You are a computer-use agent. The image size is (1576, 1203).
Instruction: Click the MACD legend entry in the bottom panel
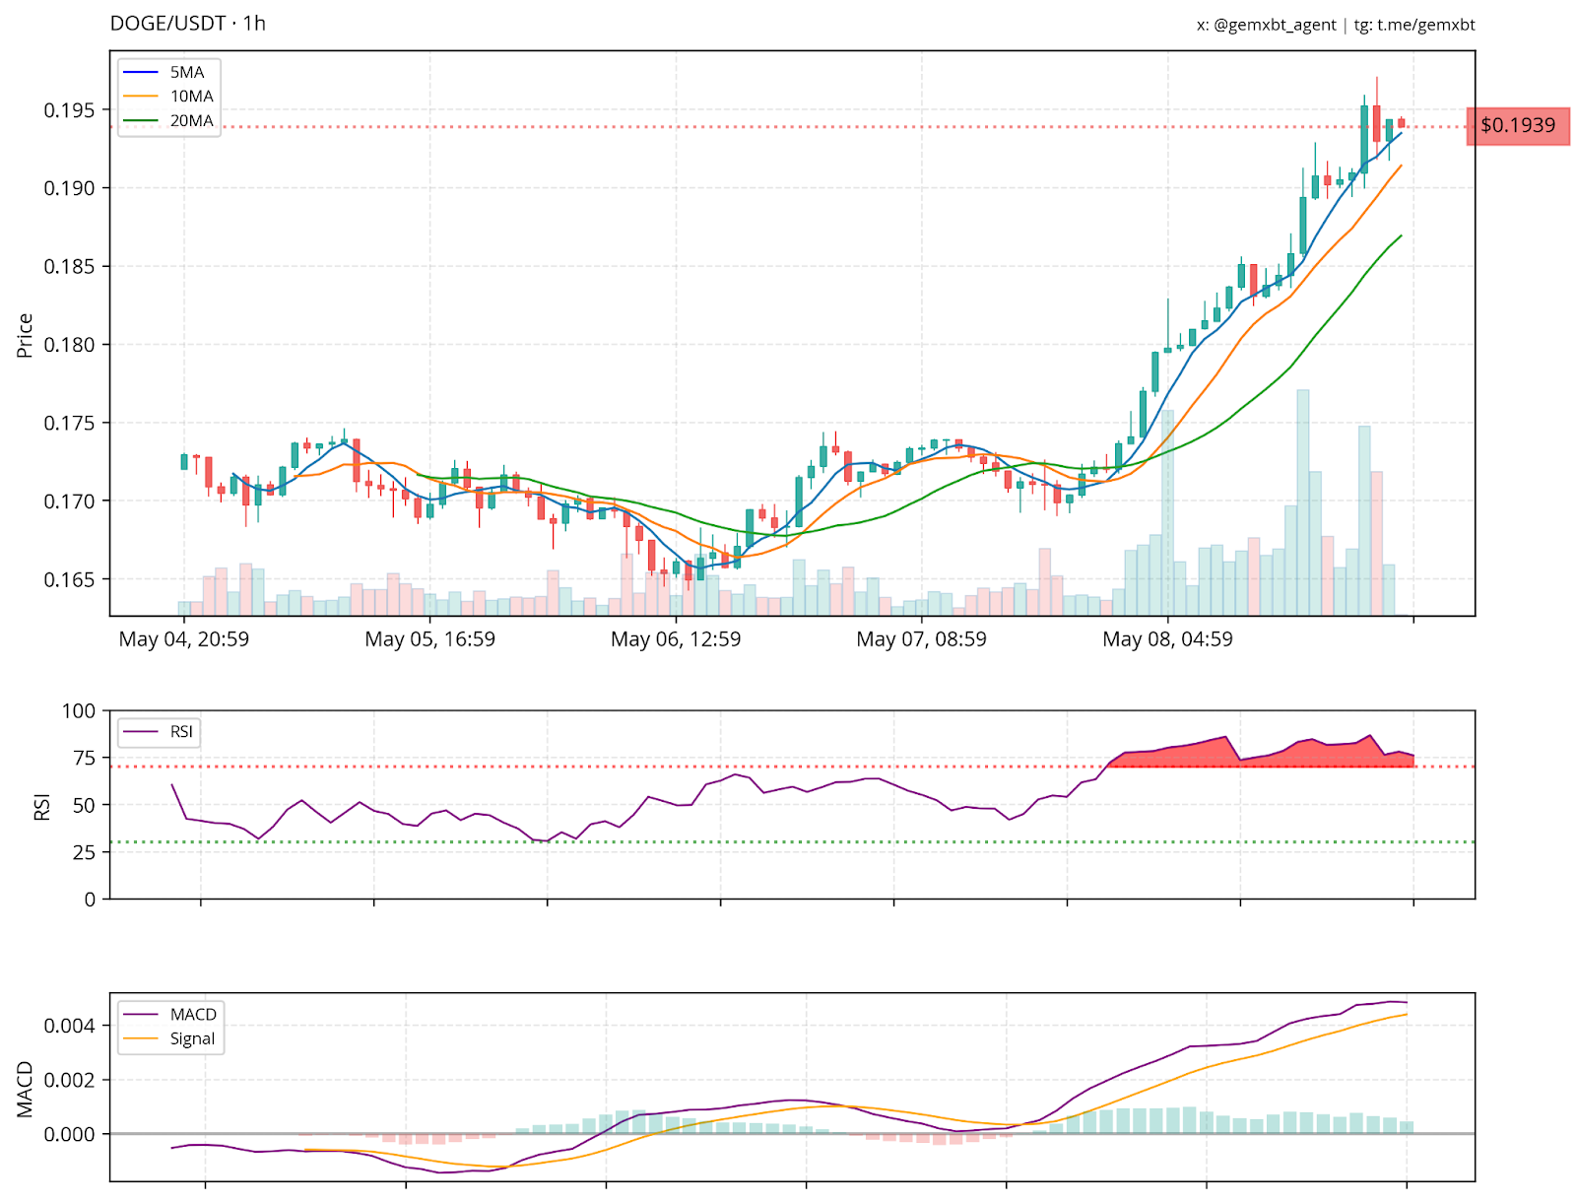[192, 1015]
